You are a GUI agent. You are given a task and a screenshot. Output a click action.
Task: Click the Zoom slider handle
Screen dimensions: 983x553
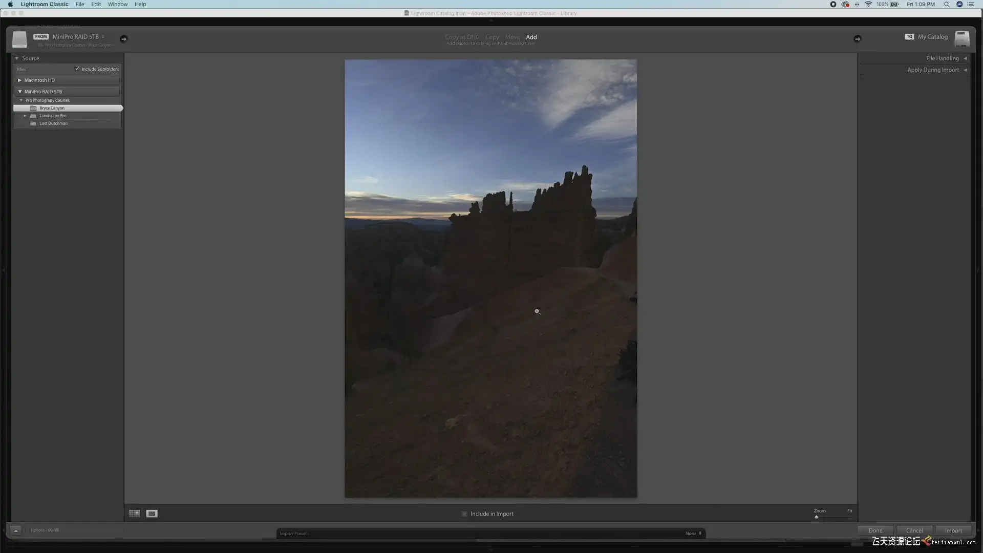(x=817, y=517)
